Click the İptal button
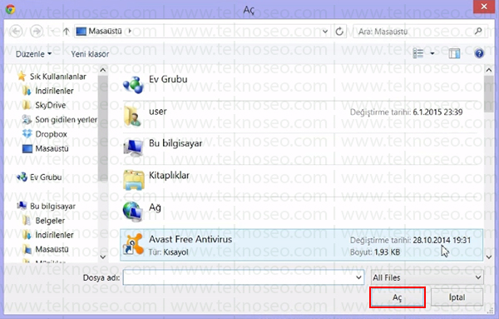 click(457, 297)
